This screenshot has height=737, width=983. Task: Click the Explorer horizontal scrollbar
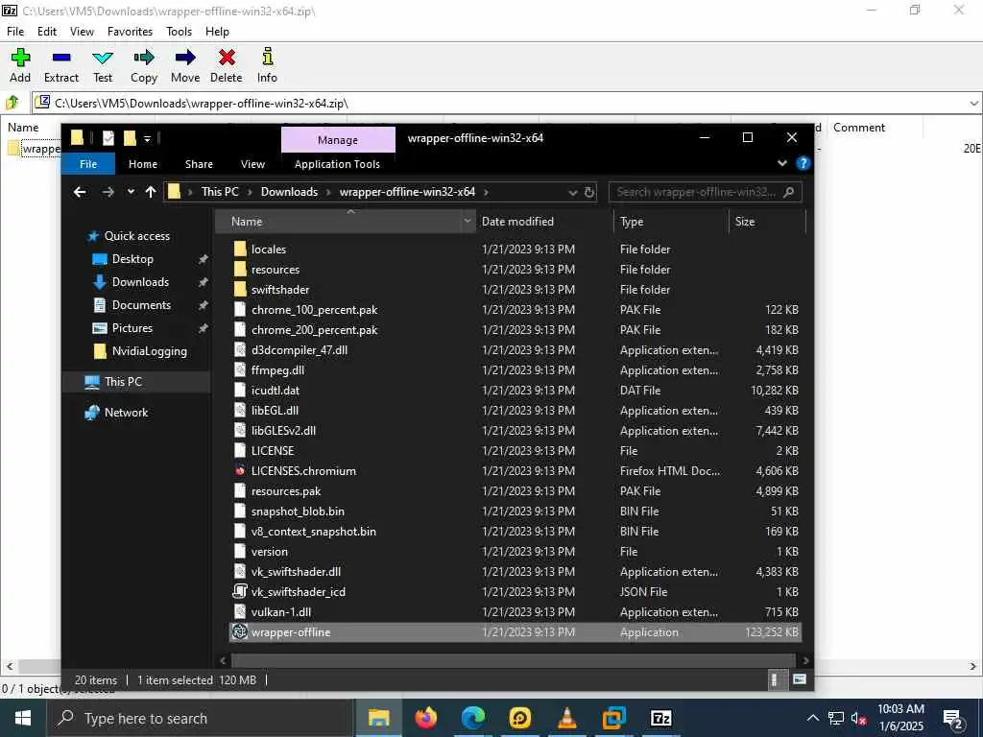point(513,660)
